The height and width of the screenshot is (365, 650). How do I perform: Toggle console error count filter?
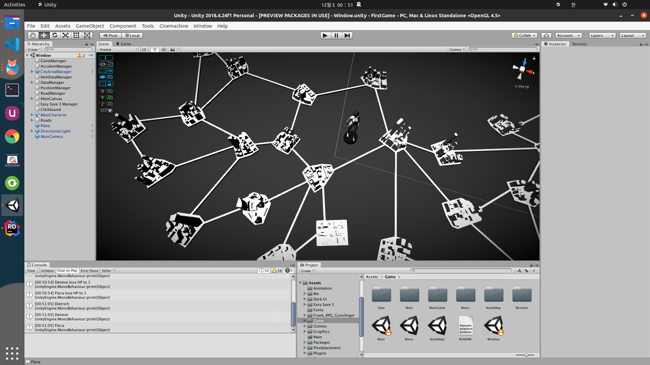(x=289, y=271)
